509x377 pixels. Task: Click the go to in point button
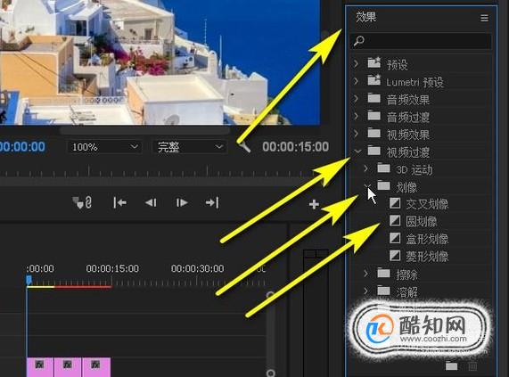119,203
